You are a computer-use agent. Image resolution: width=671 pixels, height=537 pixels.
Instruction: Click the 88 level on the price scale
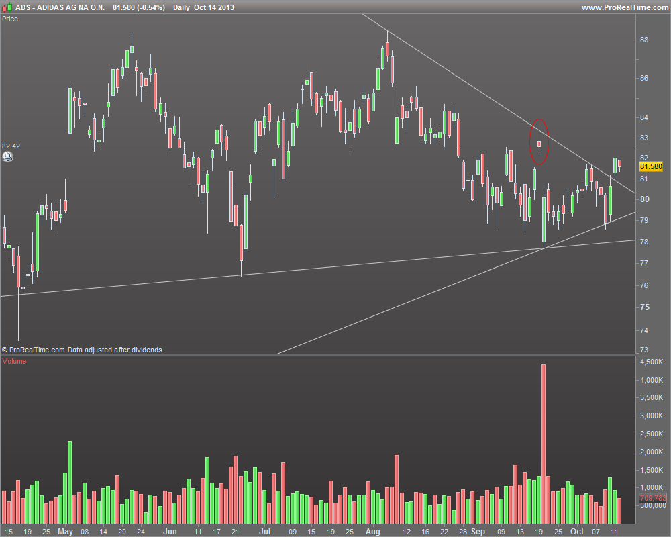(644, 40)
